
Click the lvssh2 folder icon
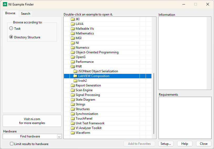75,81
